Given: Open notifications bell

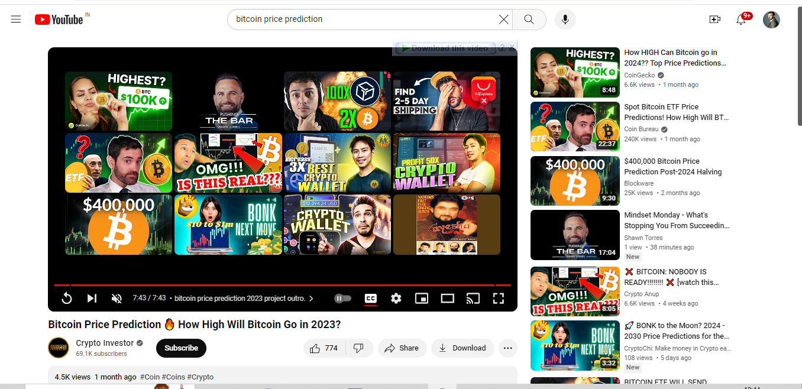Looking at the screenshot, I should pos(741,20).
